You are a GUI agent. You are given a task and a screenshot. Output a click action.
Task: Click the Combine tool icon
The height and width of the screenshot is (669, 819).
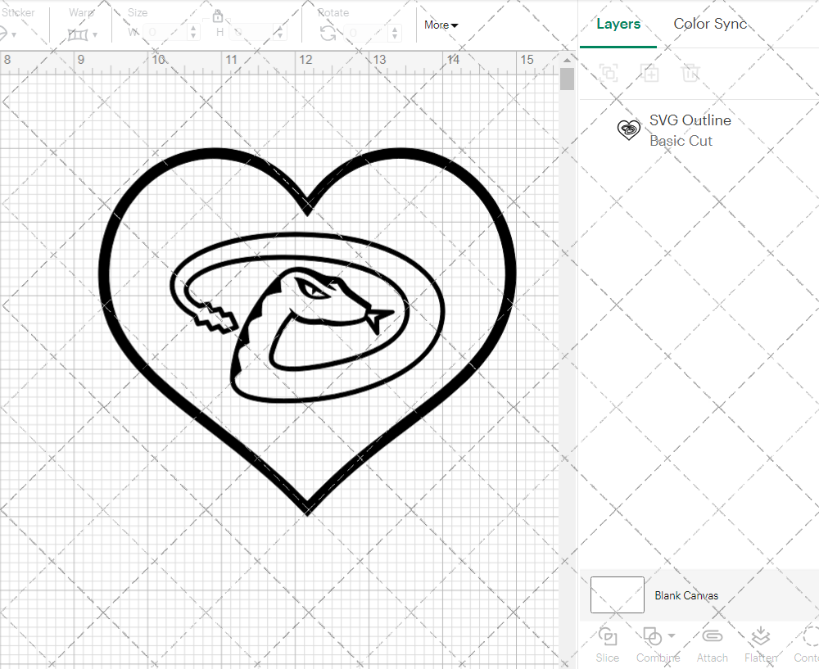[x=653, y=636]
